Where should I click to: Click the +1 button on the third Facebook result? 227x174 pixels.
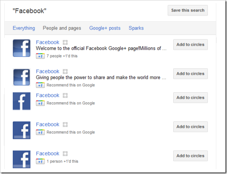(40, 103)
